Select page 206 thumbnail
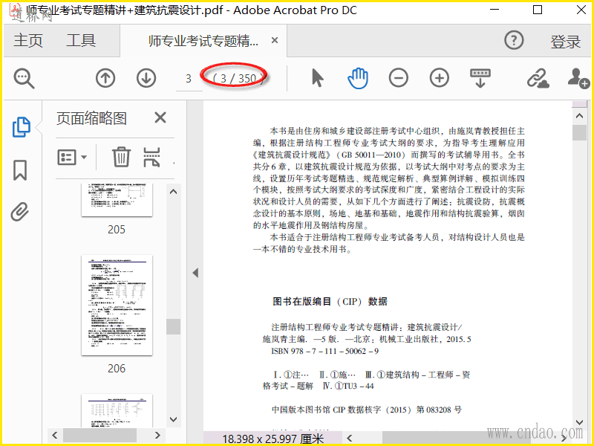The height and width of the screenshot is (446, 594). [117, 306]
